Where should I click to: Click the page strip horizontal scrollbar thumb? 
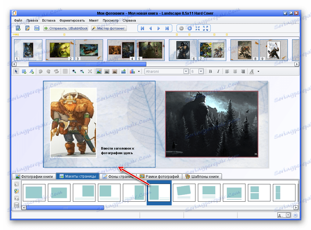(x=87, y=64)
